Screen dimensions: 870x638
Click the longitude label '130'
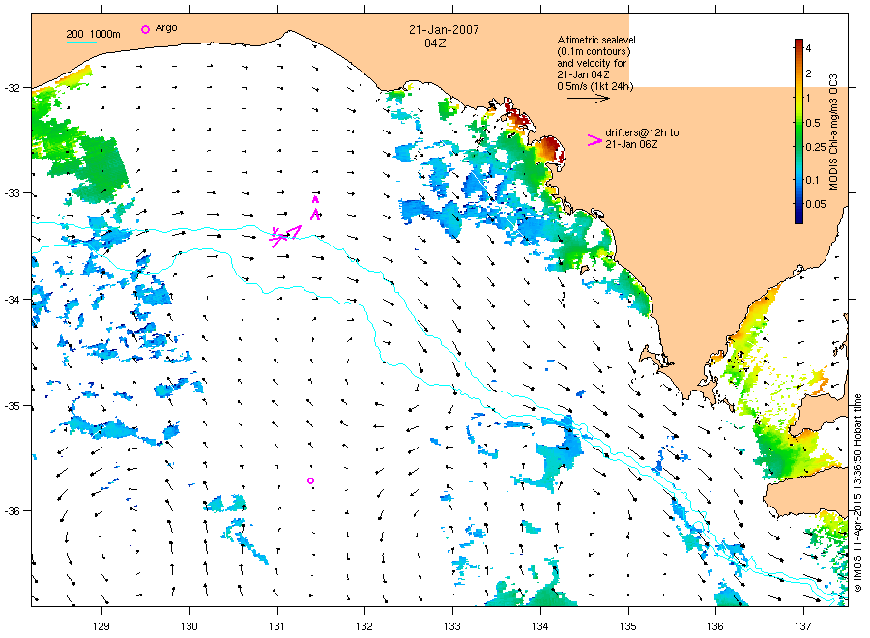pyautogui.click(x=189, y=626)
